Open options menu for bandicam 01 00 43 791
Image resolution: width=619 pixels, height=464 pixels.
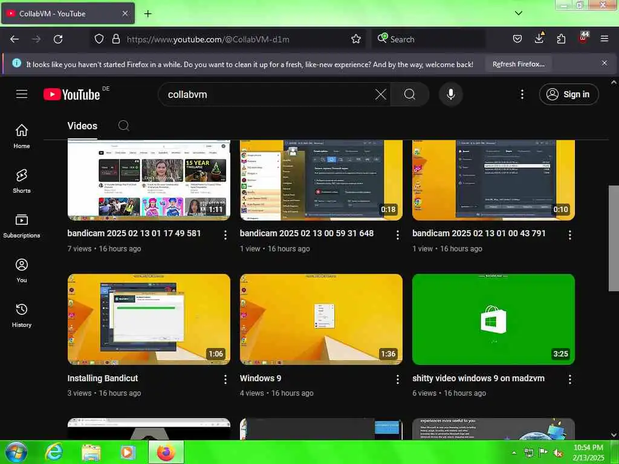pyautogui.click(x=569, y=235)
